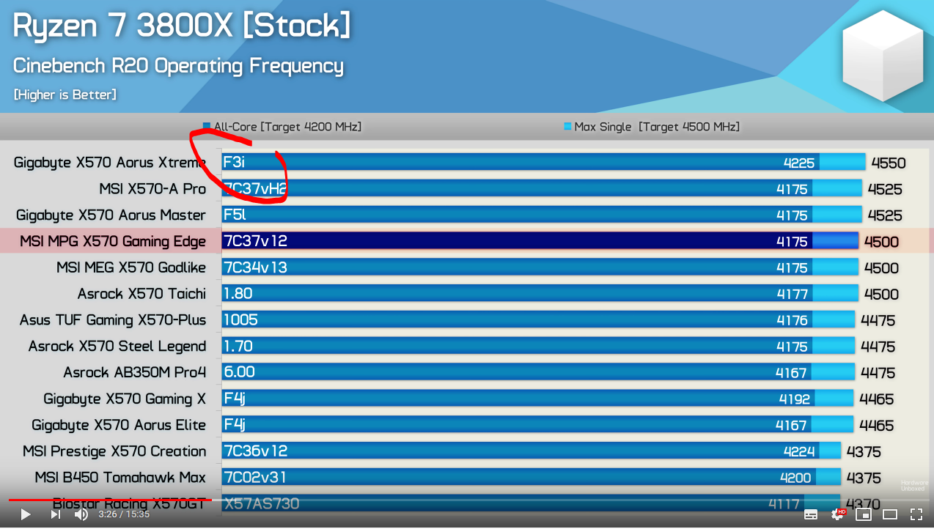Mute the video volume speaker icon
The height and width of the screenshot is (529, 934).
[x=81, y=514]
